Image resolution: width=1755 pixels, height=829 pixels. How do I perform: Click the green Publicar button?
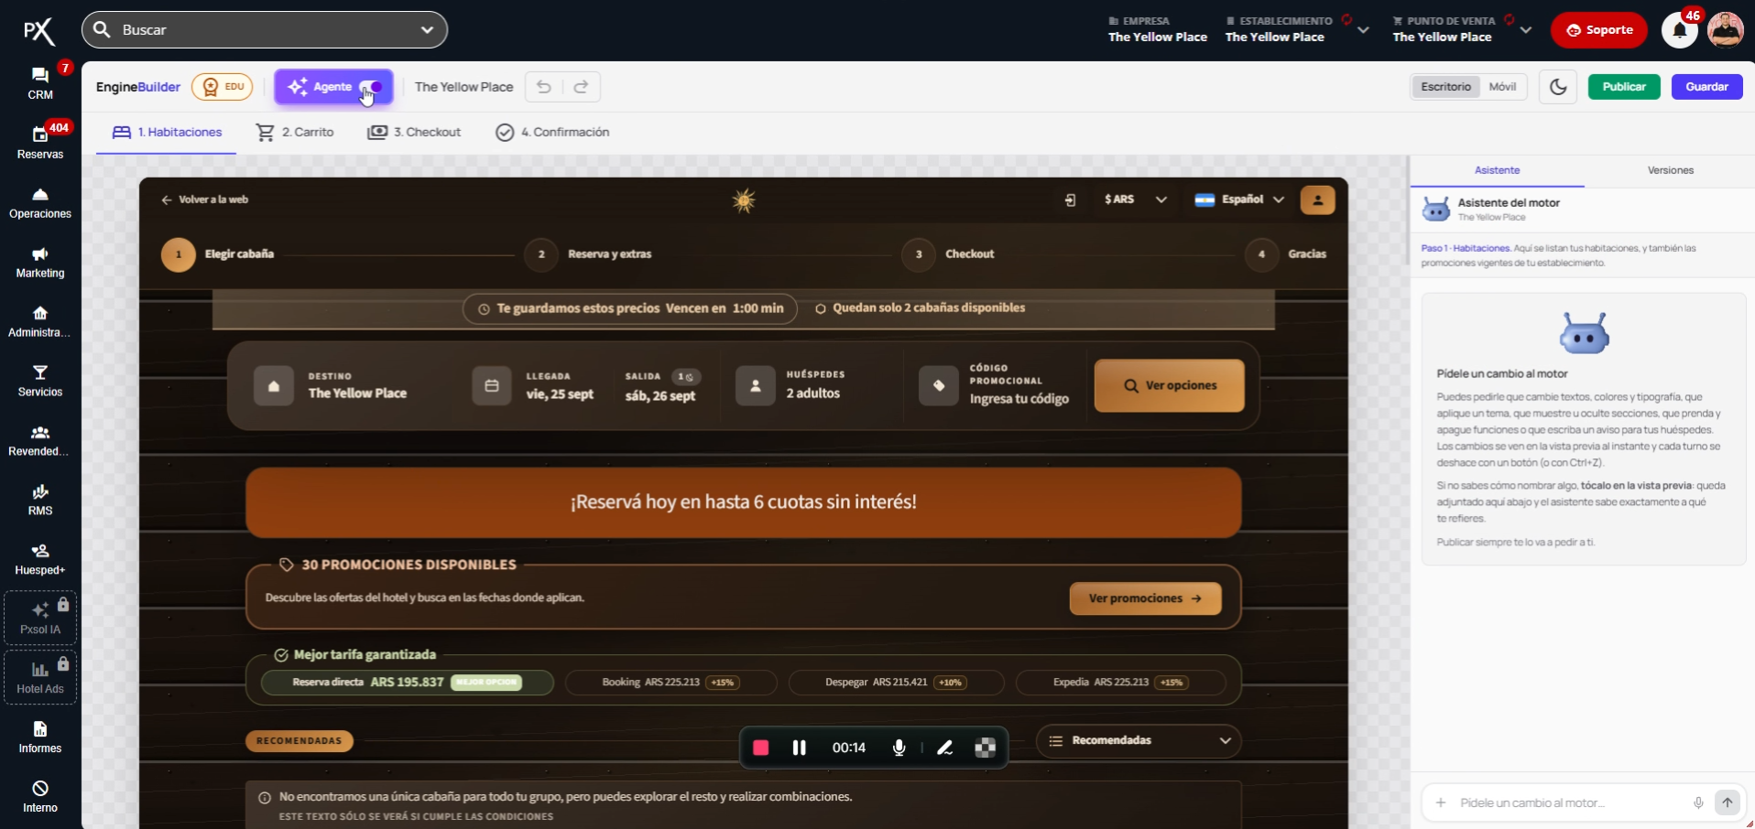coord(1624,87)
